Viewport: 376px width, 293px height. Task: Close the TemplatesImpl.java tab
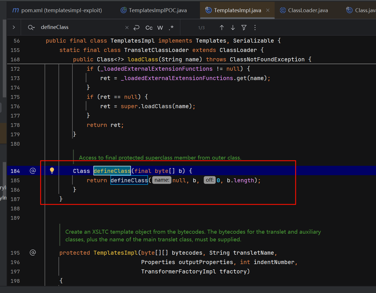click(x=268, y=10)
